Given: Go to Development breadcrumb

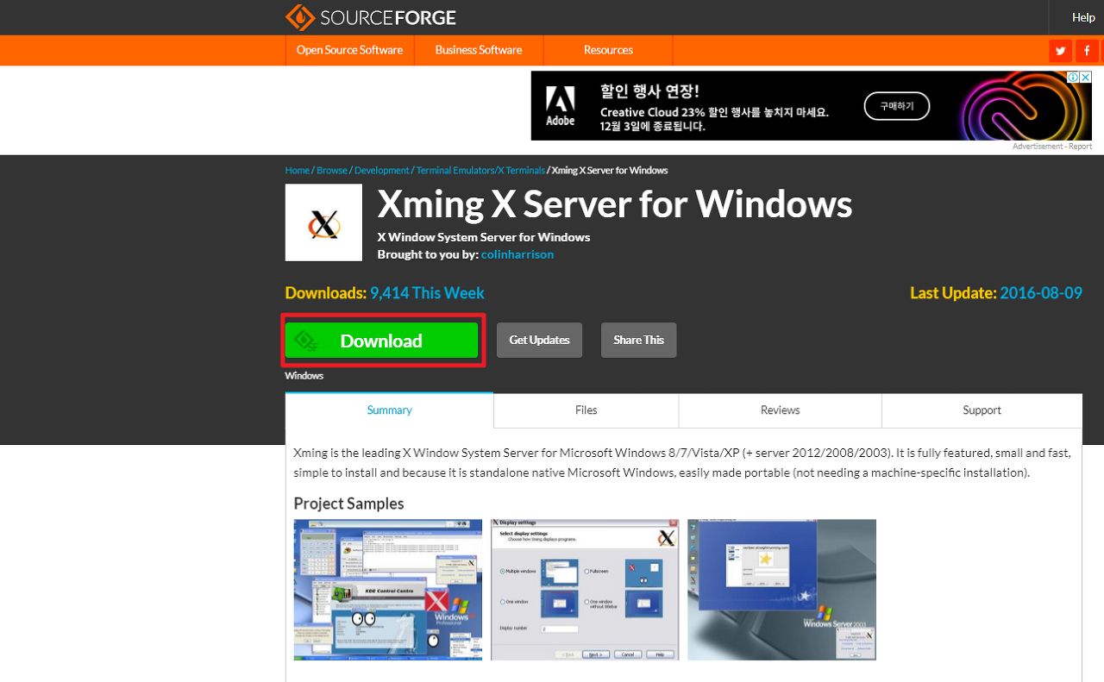Looking at the screenshot, I should 382,170.
